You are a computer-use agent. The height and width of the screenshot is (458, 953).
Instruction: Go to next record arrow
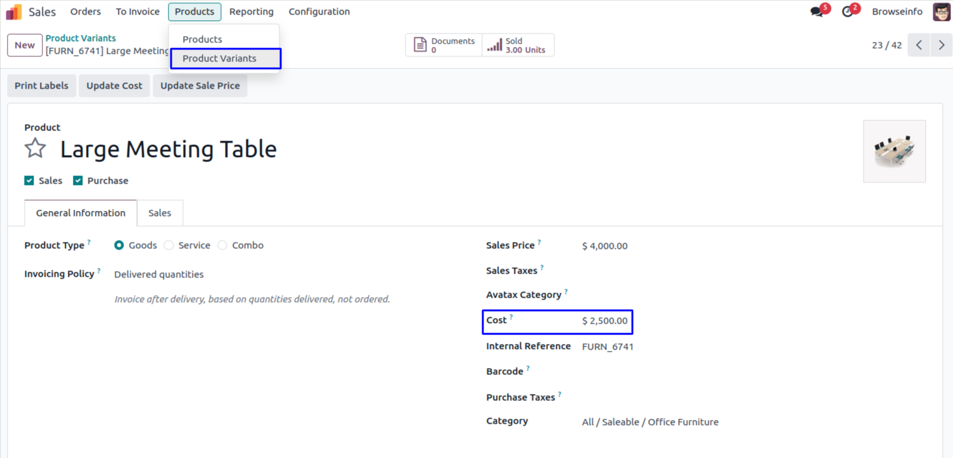pyautogui.click(x=942, y=45)
